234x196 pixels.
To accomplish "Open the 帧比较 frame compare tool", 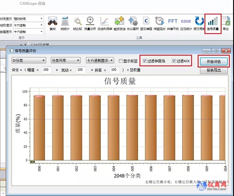I will [77, 23].
